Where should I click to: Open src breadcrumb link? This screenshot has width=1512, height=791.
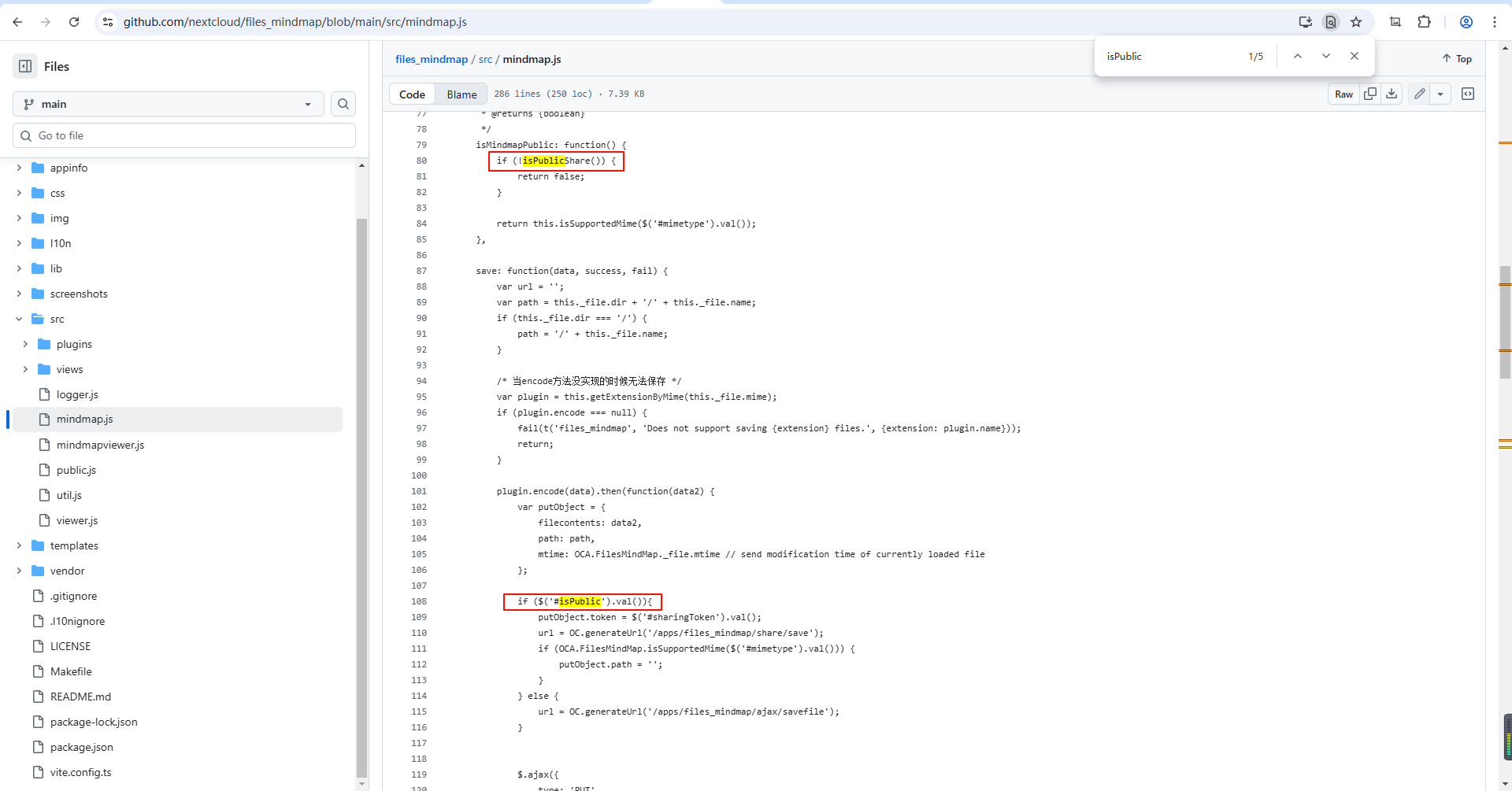[485, 59]
